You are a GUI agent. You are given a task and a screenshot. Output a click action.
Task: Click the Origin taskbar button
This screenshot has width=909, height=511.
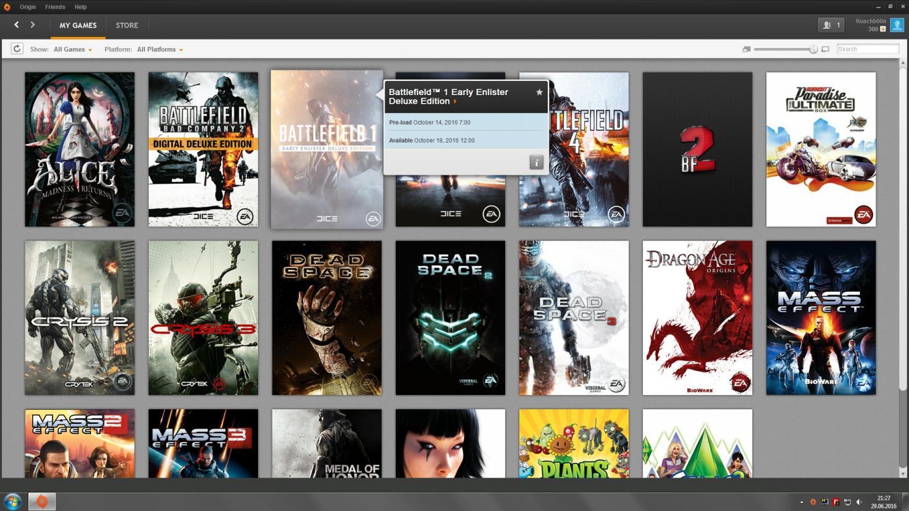[x=41, y=501]
